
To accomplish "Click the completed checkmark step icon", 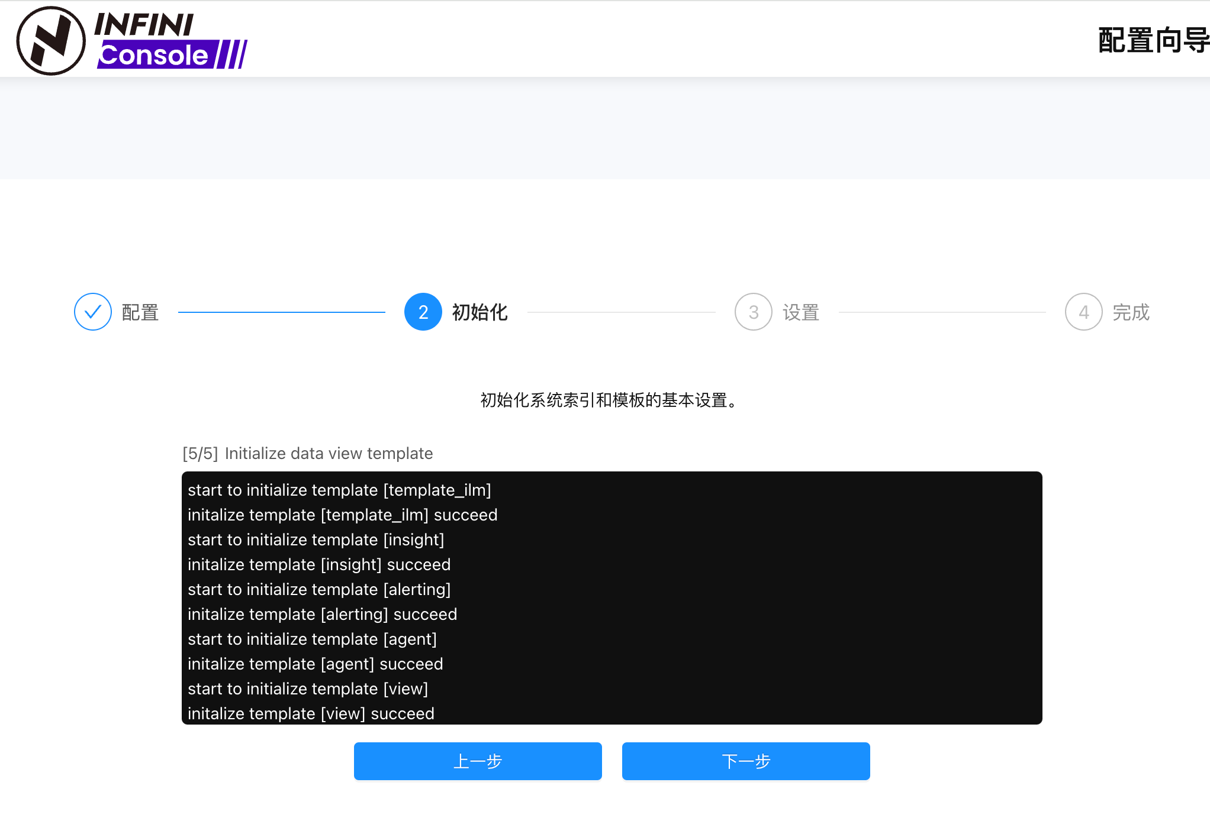I will click(x=93, y=312).
